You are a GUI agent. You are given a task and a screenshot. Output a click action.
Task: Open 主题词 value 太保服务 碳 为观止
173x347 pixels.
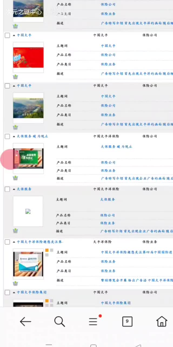(x=117, y=147)
